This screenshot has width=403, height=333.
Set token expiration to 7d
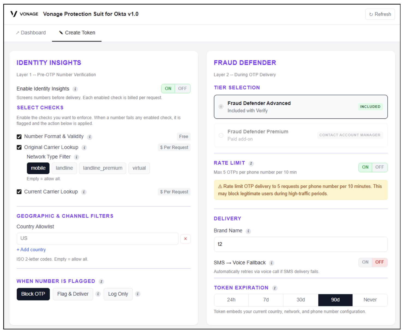(x=266, y=300)
